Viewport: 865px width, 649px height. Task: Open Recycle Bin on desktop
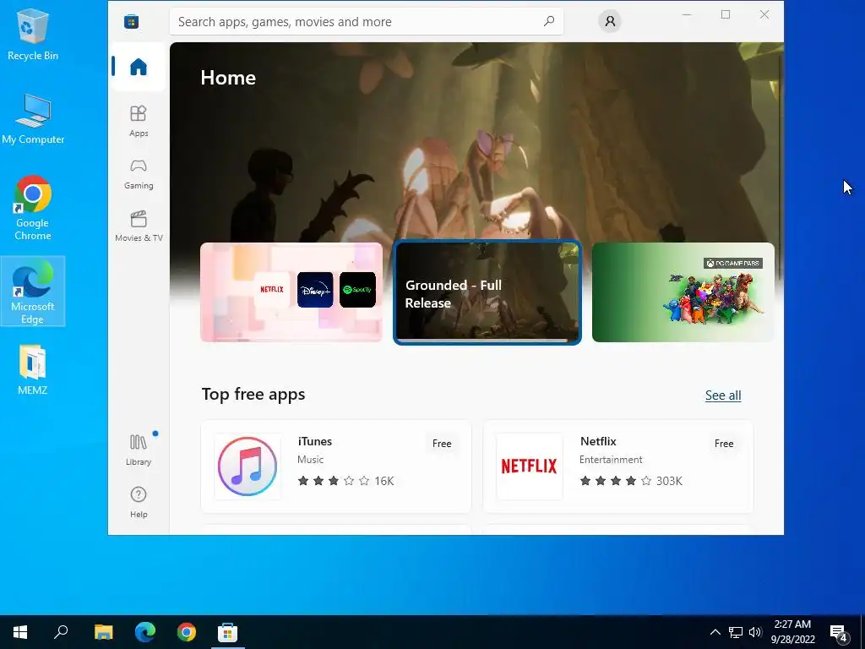coord(33,34)
